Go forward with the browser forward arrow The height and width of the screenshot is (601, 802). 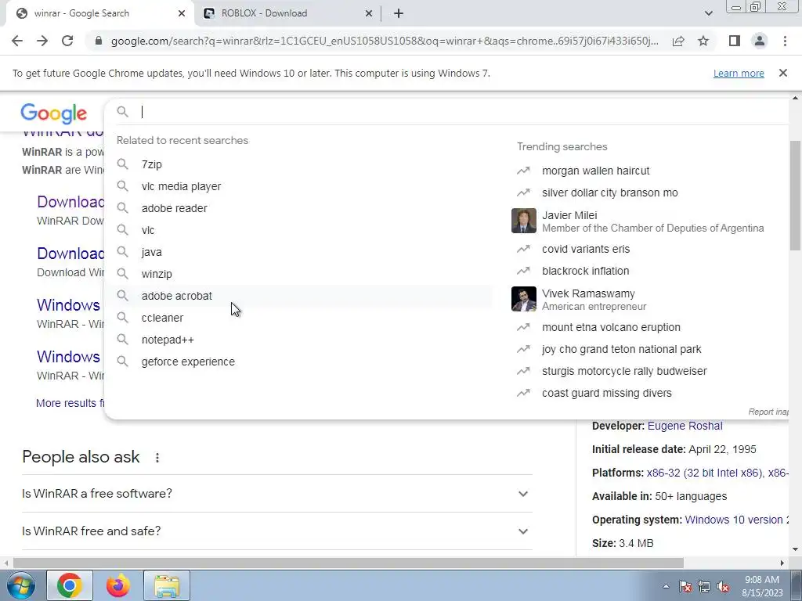pos(42,41)
